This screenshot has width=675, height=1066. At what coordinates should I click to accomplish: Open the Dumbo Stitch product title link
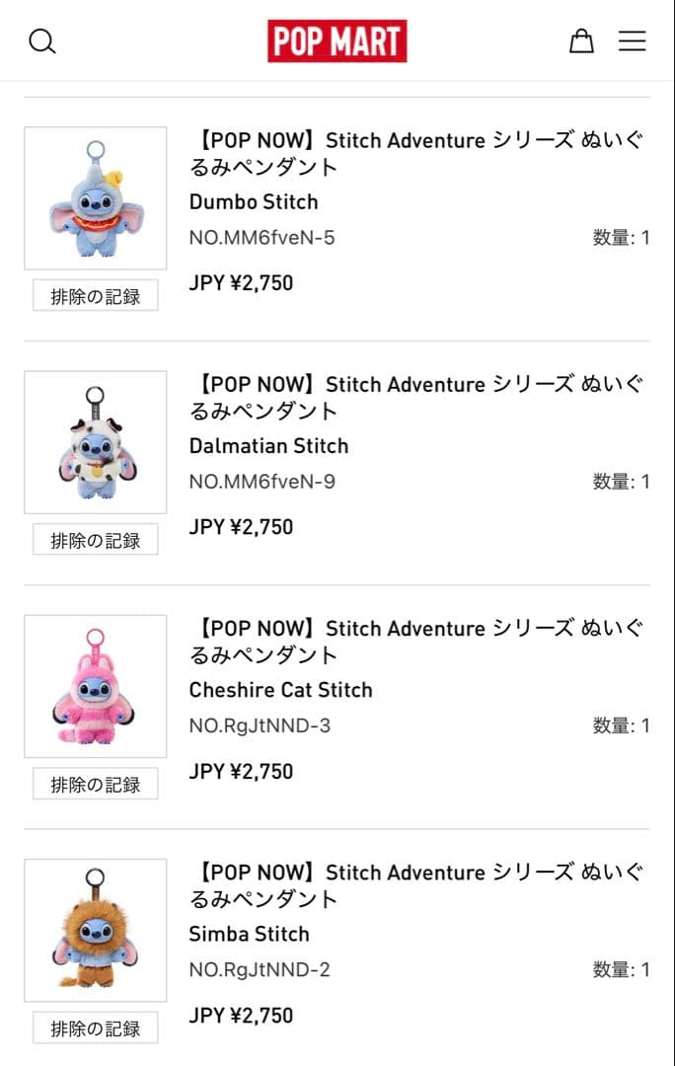coord(414,152)
